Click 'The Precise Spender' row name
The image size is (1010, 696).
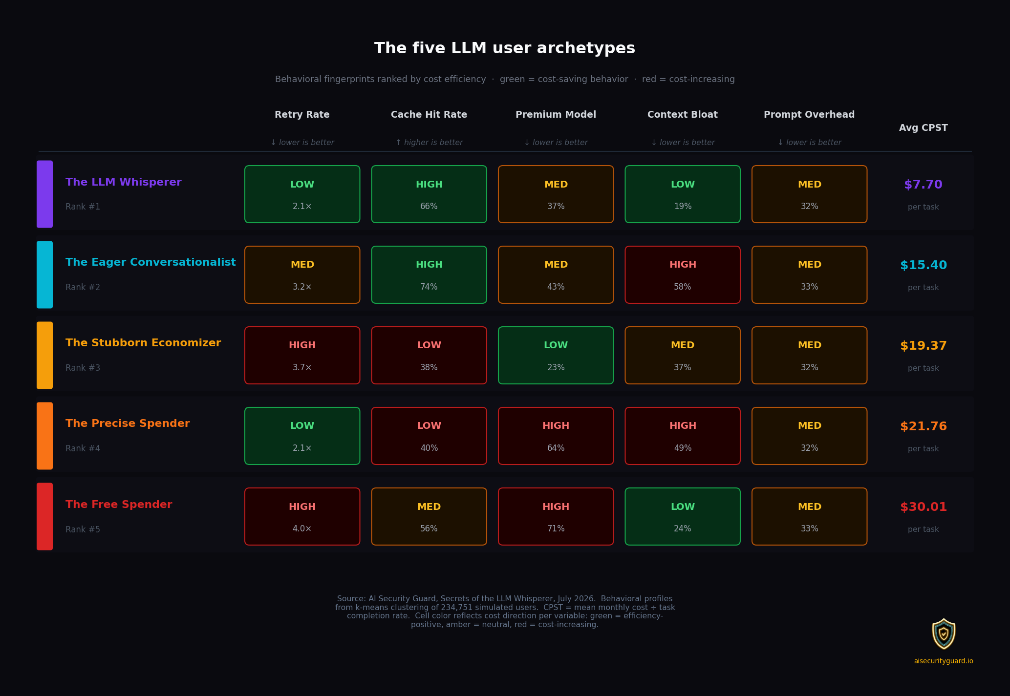pyautogui.click(x=128, y=423)
